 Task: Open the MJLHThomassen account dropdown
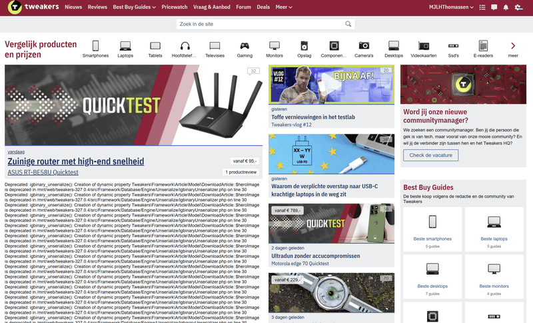[x=451, y=7]
